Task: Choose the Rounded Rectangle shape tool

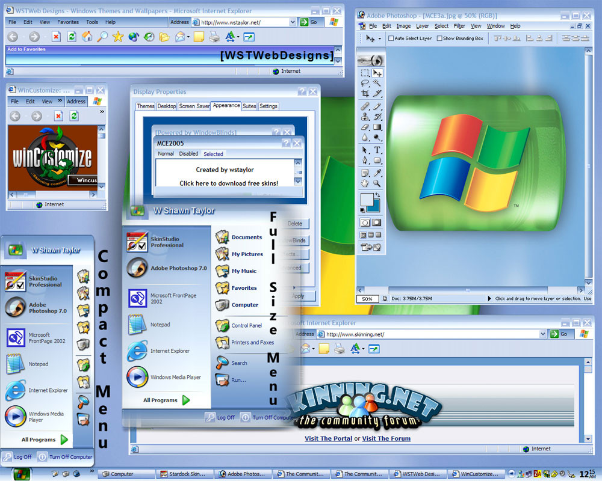Action: click(377, 161)
